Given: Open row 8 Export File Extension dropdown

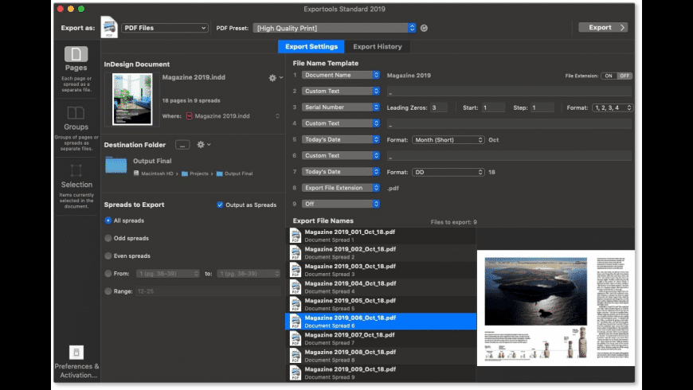Looking at the screenshot, I should (341, 188).
